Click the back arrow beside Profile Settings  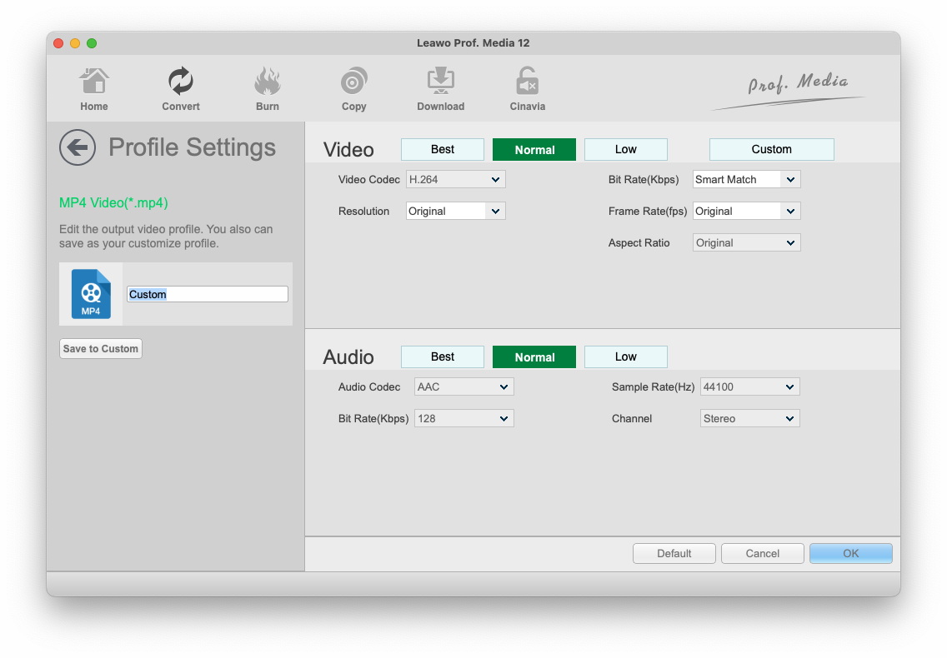pos(78,148)
